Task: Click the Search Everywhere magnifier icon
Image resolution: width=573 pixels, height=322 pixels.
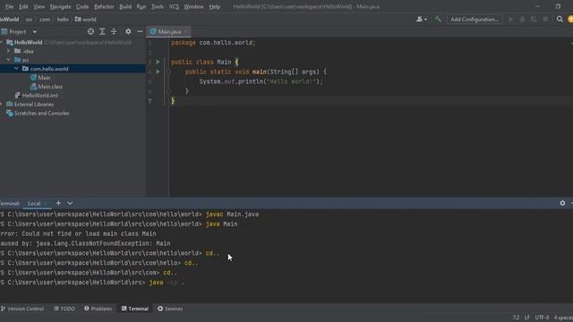Action: [560, 20]
